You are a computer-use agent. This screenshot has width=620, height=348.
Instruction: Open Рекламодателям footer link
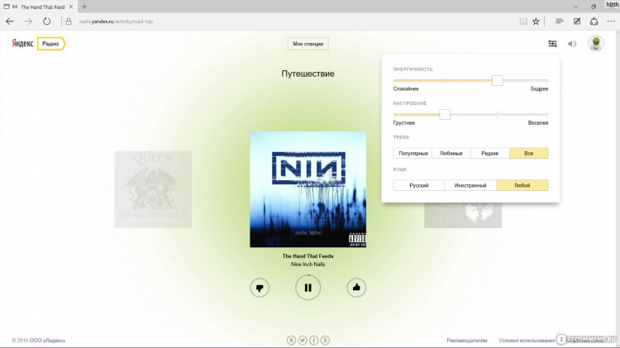click(x=466, y=341)
